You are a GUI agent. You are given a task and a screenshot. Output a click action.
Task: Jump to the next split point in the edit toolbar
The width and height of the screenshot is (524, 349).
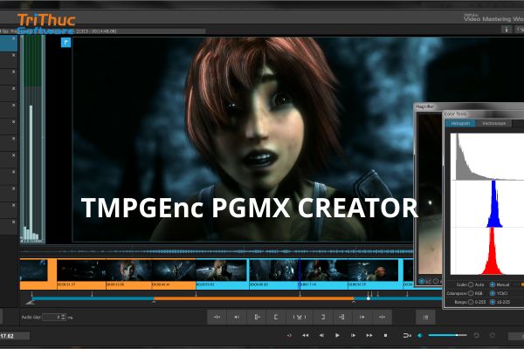click(382, 317)
